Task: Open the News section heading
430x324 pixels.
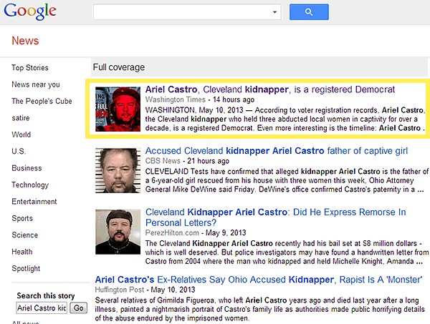Action: 25,41
